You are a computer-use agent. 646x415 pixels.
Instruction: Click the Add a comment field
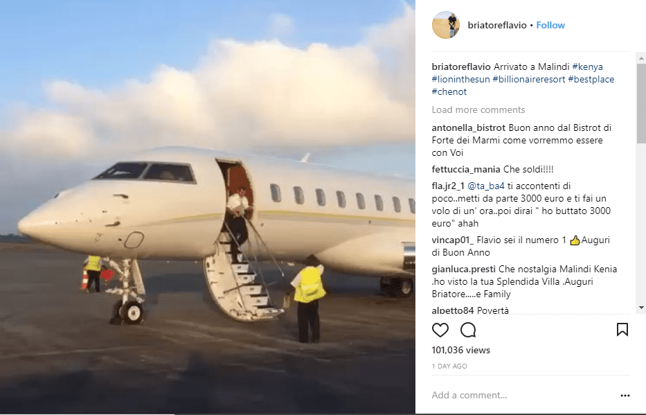click(523, 395)
